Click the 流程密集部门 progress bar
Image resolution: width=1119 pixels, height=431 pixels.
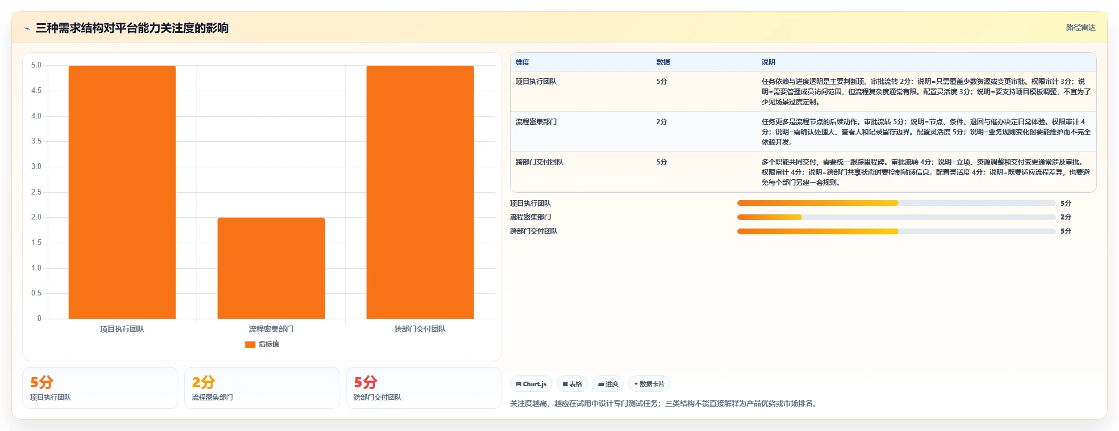point(896,217)
